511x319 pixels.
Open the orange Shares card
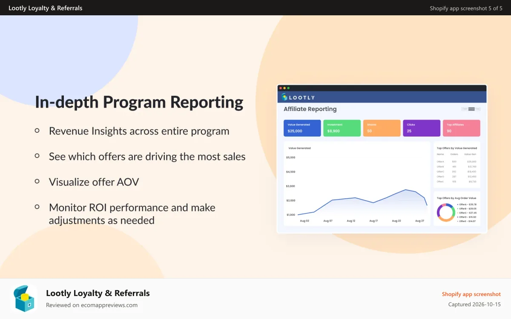click(382, 128)
